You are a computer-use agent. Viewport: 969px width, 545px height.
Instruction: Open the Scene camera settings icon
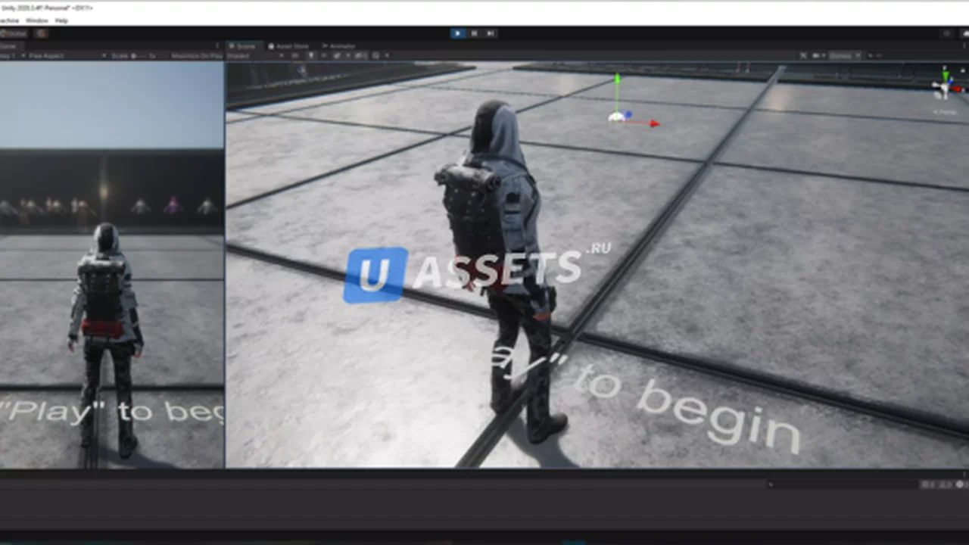click(x=818, y=56)
